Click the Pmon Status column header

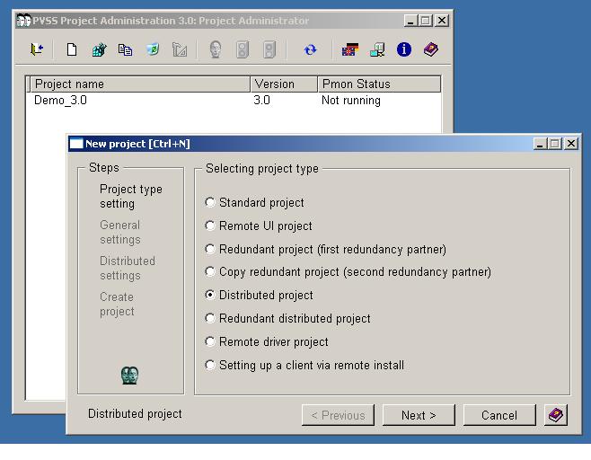[x=379, y=84]
